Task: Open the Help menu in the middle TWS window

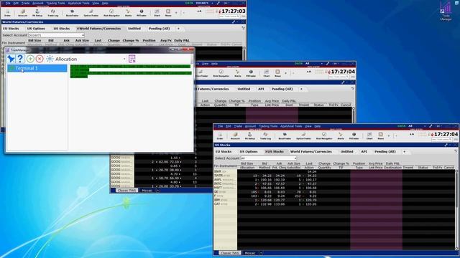Action: [x=214, y=64]
